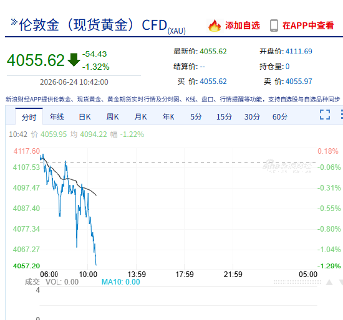Show the 周K candlestick view
The width and height of the screenshot is (343, 320).
[112, 117]
